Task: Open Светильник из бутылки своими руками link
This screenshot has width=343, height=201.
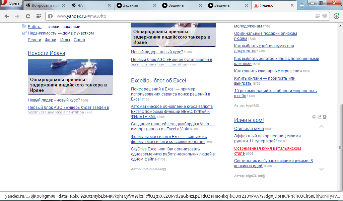Action: [x=273, y=163]
